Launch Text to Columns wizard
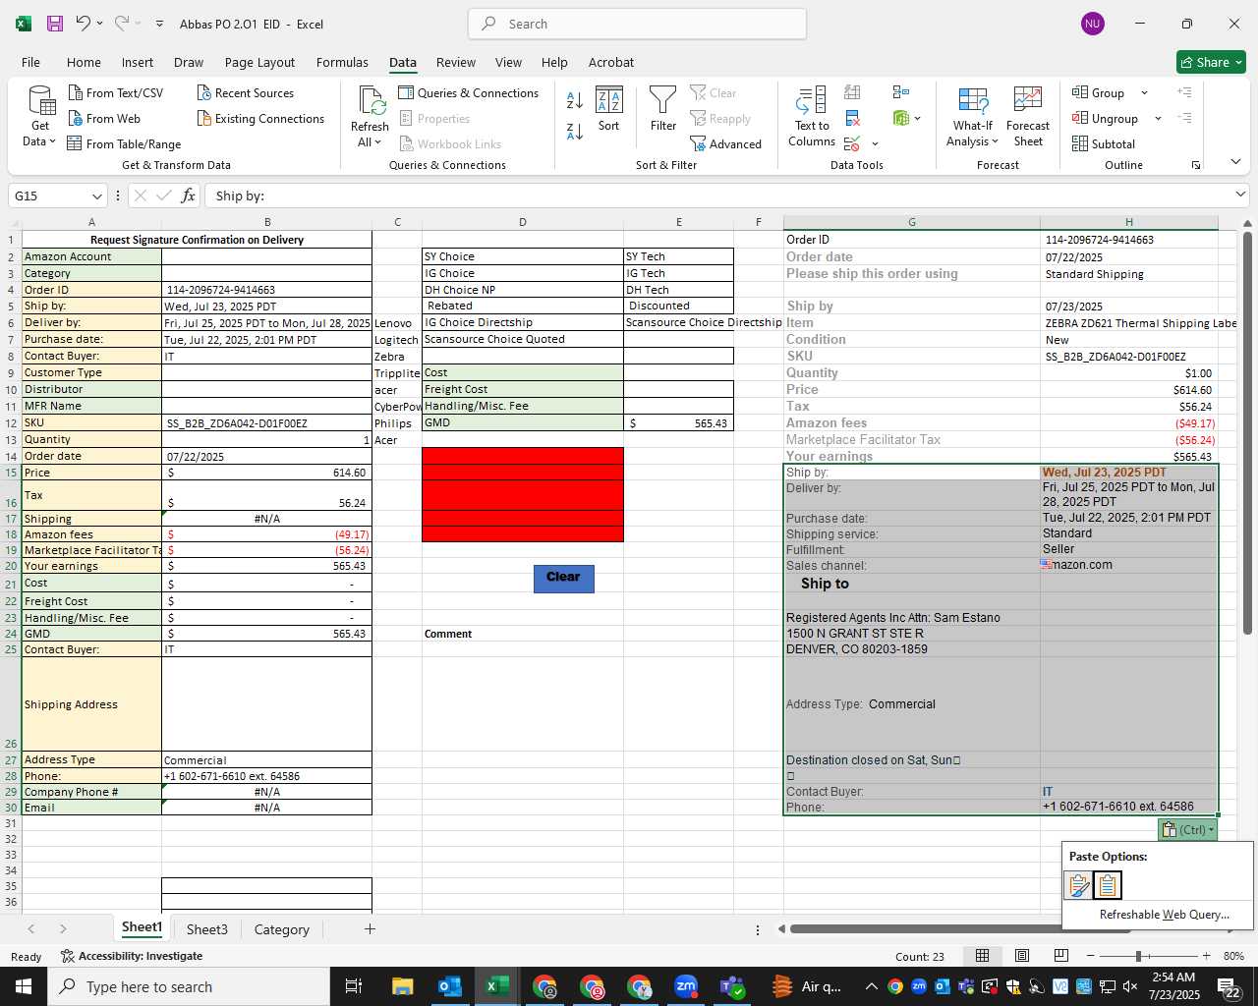 click(x=812, y=117)
